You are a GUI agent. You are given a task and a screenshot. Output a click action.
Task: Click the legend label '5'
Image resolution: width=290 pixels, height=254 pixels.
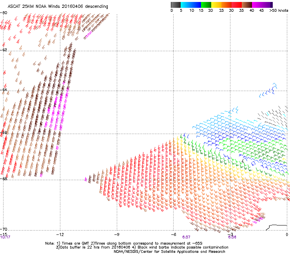point(181,11)
